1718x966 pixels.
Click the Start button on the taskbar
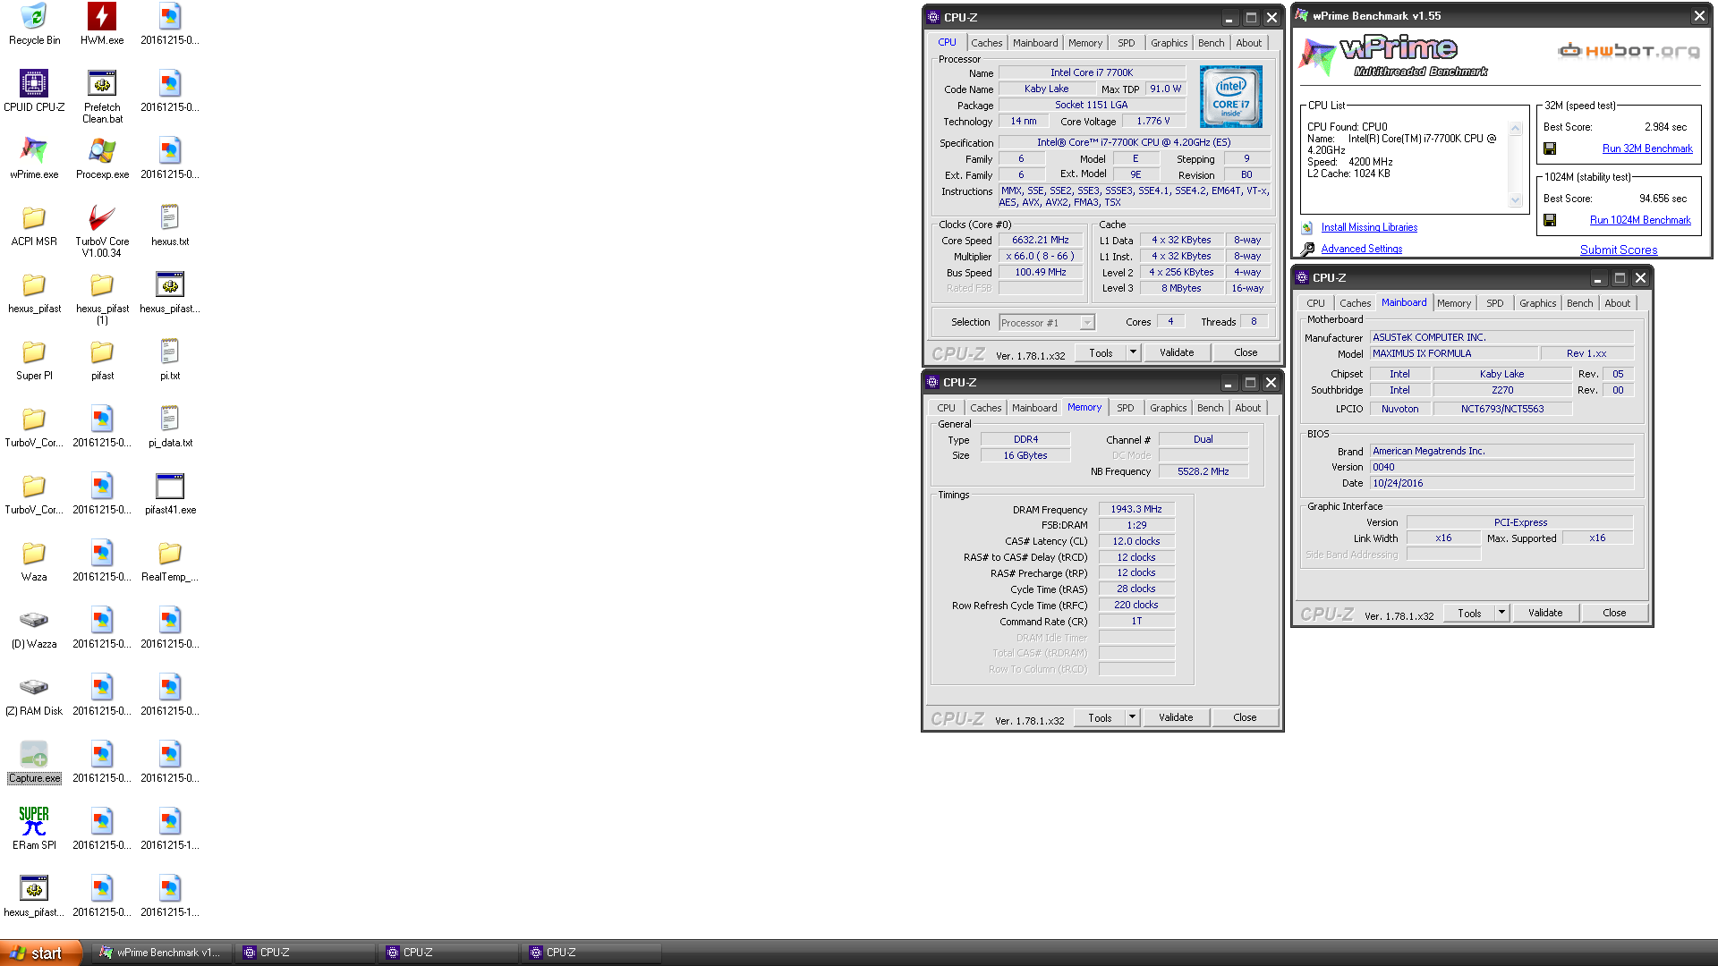coord(41,953)
